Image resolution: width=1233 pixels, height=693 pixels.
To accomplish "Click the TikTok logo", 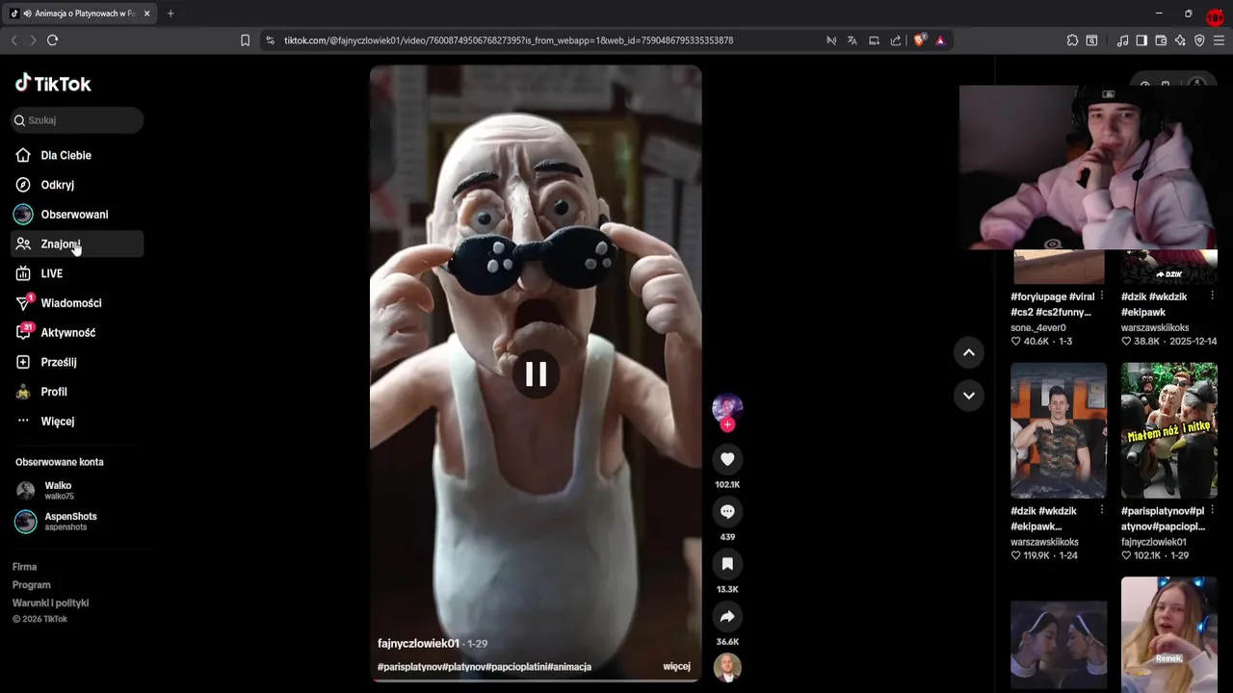I will coord(53,83).
